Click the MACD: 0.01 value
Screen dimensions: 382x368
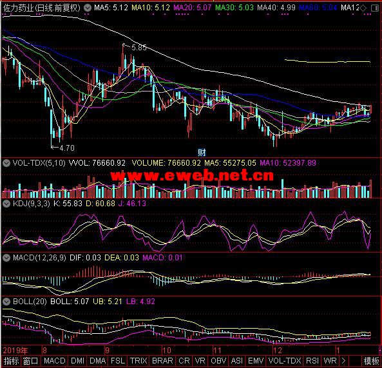tap(162, 258)
